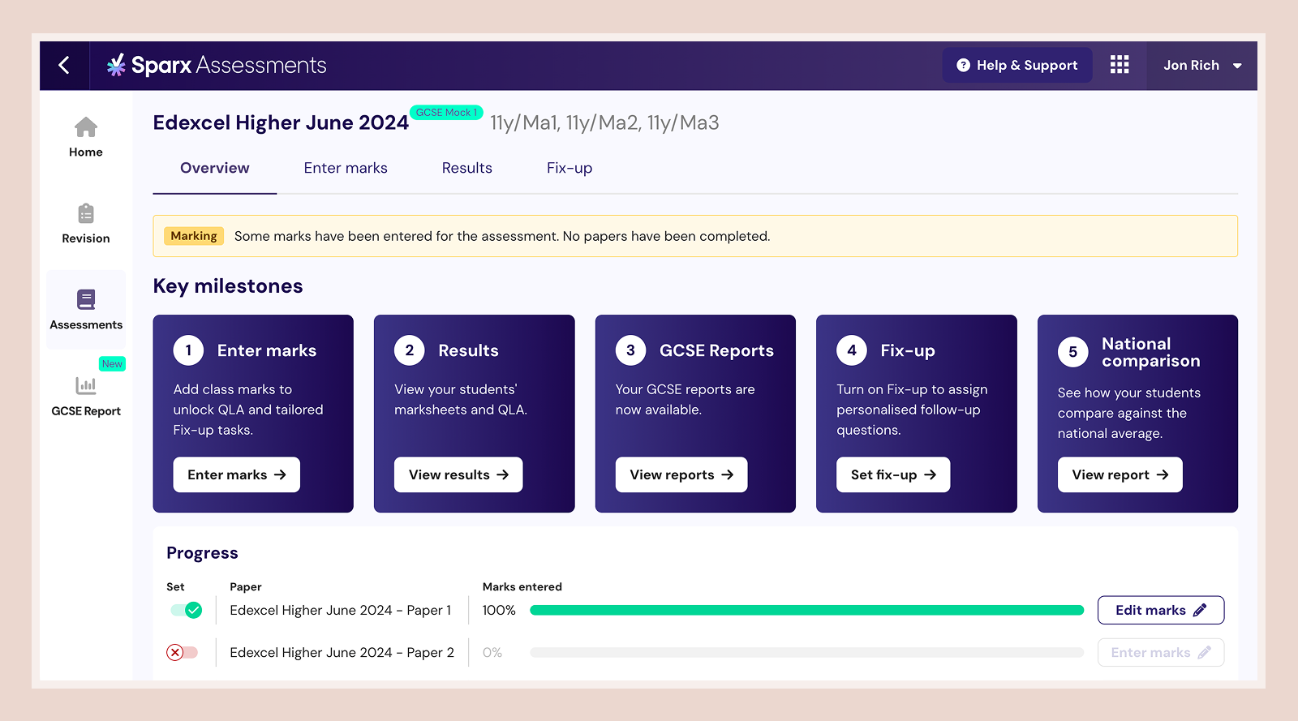The height and width of the screenshot is (721, 1298).
Task: Click the Sparx Assessments star logo
Action: click(x=116, y=65)
